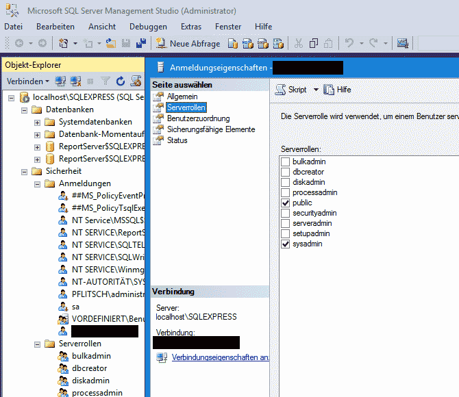Image resolution: width=459 pixels, height=397 pixels.
Task: Open the New Project dropdown arrow
Action: pyautogui.click(x=75, y=44)
